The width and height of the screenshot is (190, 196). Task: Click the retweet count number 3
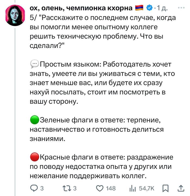coord(75,188)
